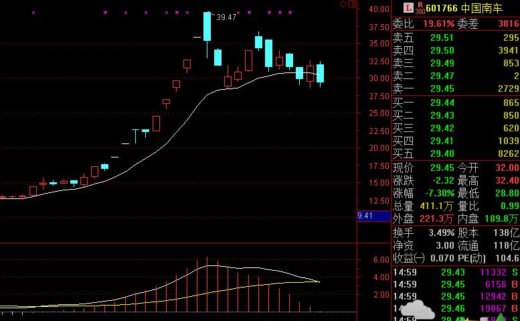Click the 最低 value 28.80

point(507,193)
